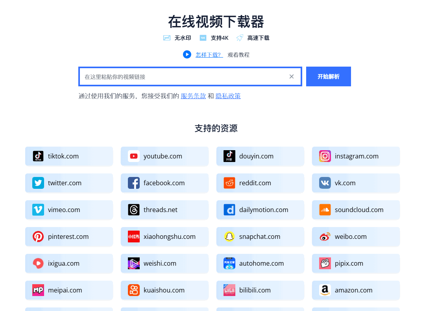425x311 pixels.
Task: Click the Pinterest logo icon
Action: click(38, 237)
